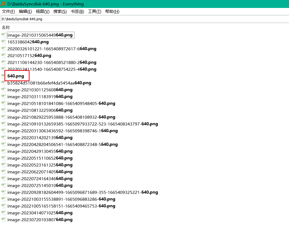The width and height of the screenshot is (289, 236).
Task: Select file name image-20210829225953888-1665408108932-640.png
Action: tap(61, 117)
